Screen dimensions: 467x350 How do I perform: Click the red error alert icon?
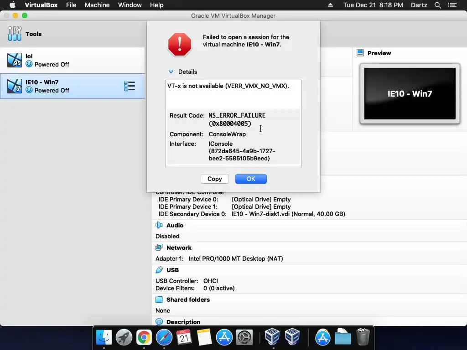tap(180, 45)
